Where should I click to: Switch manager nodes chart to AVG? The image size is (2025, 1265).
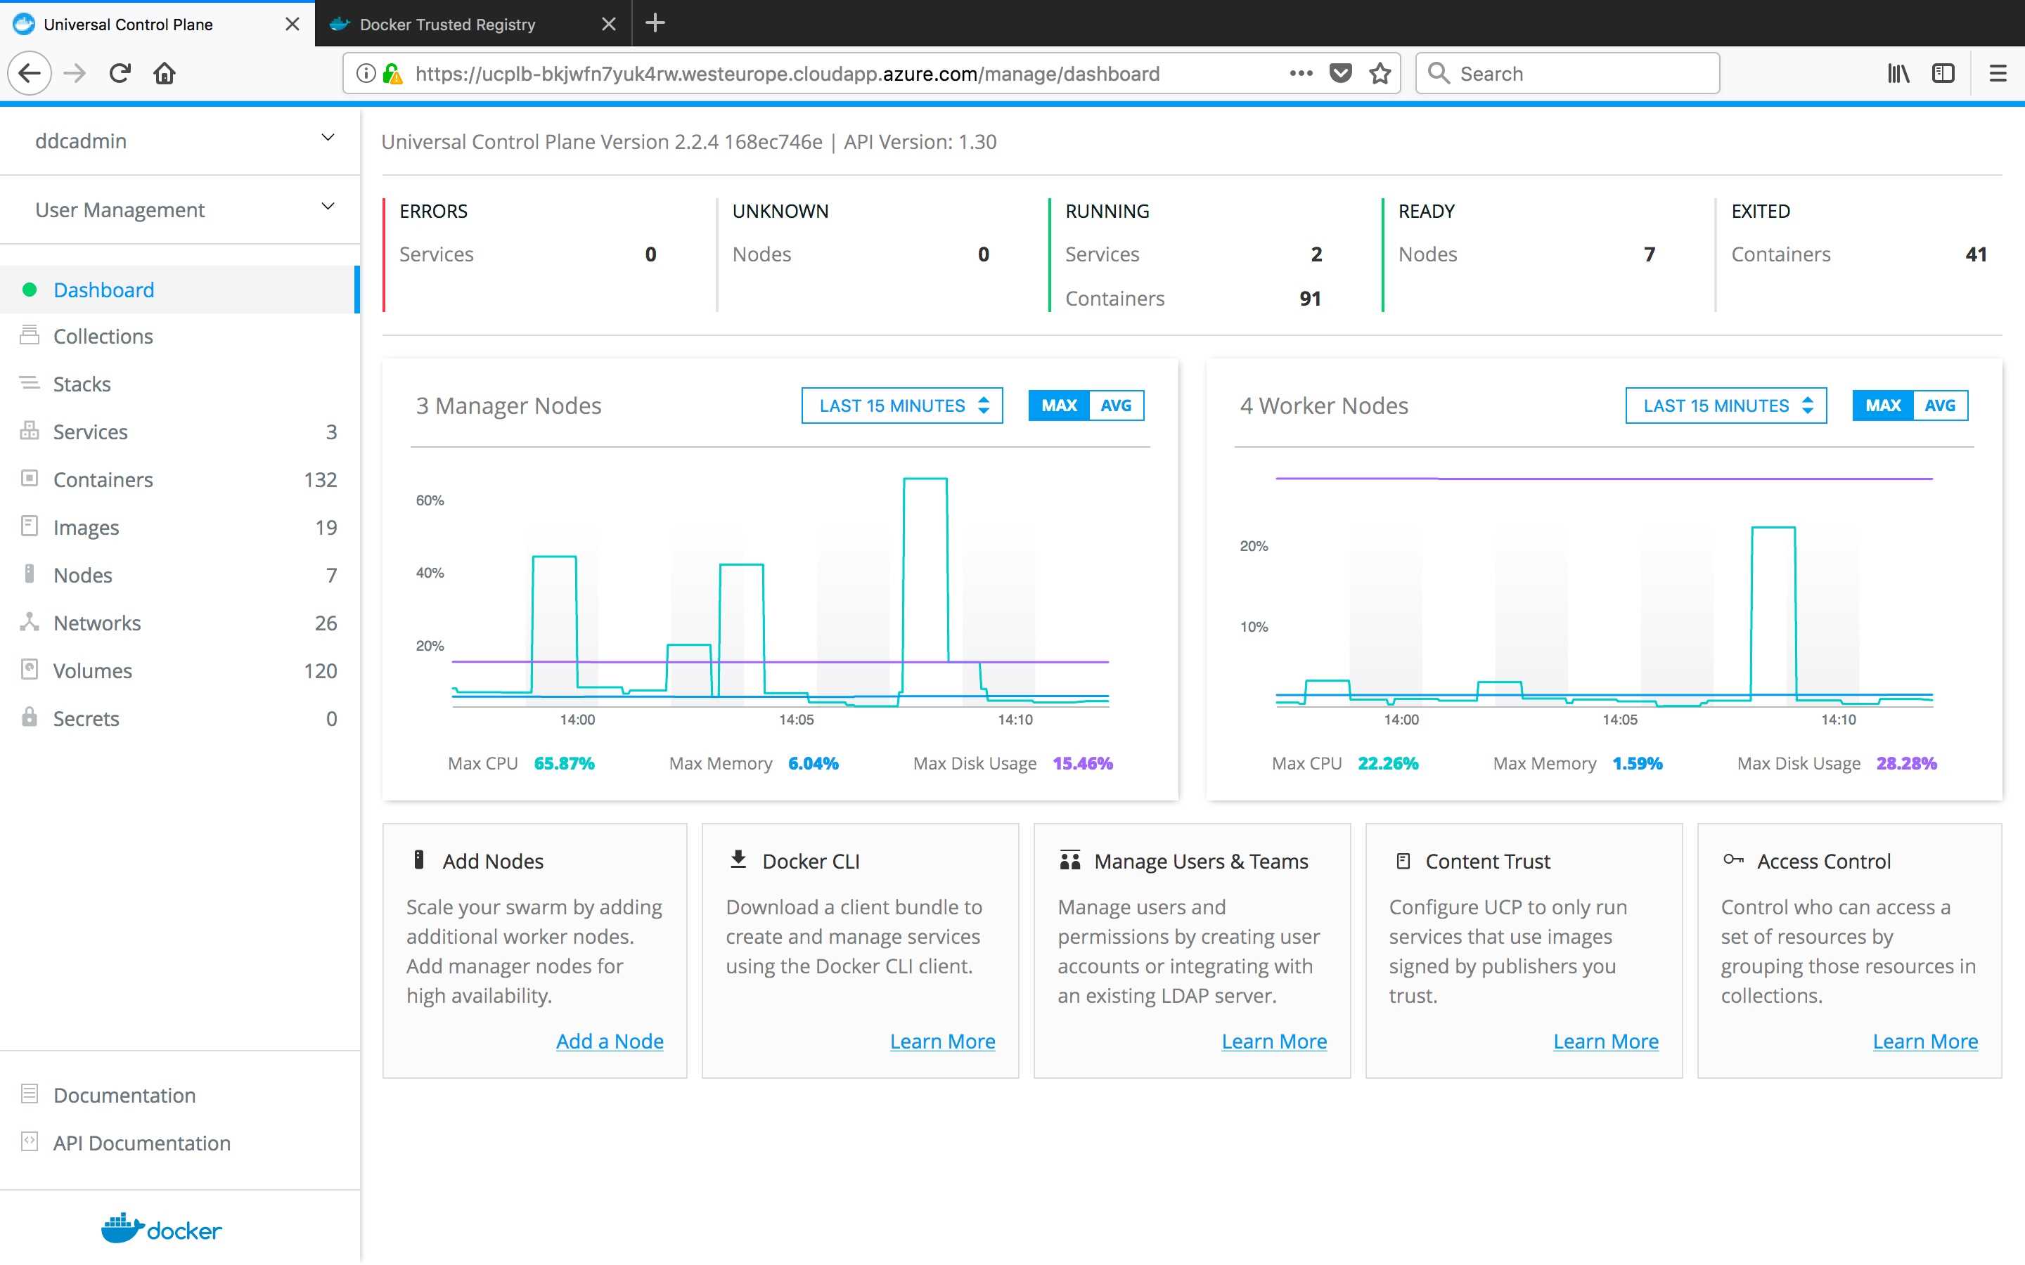pos(1117,405)
